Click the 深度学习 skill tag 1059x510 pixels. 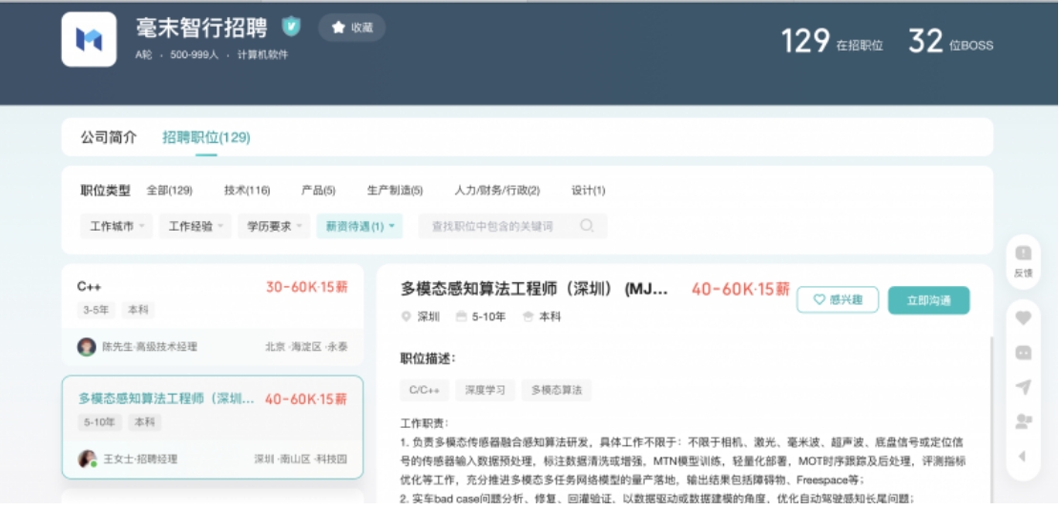click(485, 391)
